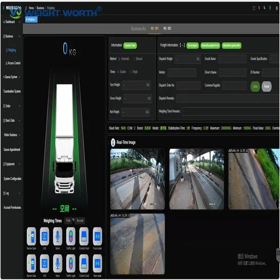
Task: Click the Manual Recognition Rear button
Action: 232,45
